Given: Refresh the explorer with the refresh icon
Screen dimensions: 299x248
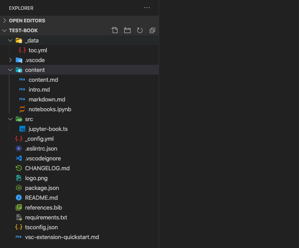Looking at the screenshot, I should tap(140, 30).
